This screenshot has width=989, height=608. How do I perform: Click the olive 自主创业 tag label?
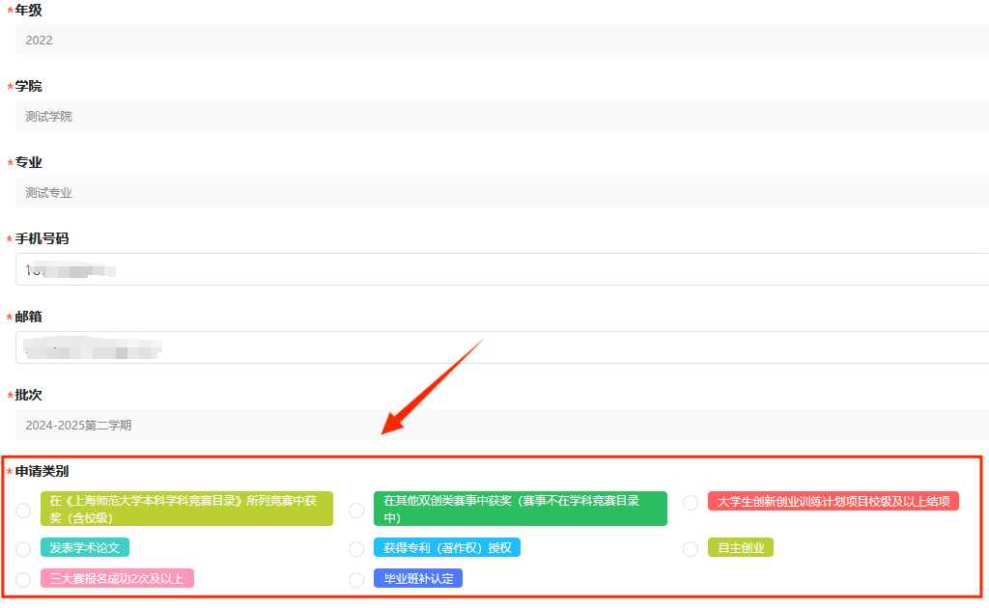[x=741, y=547]
